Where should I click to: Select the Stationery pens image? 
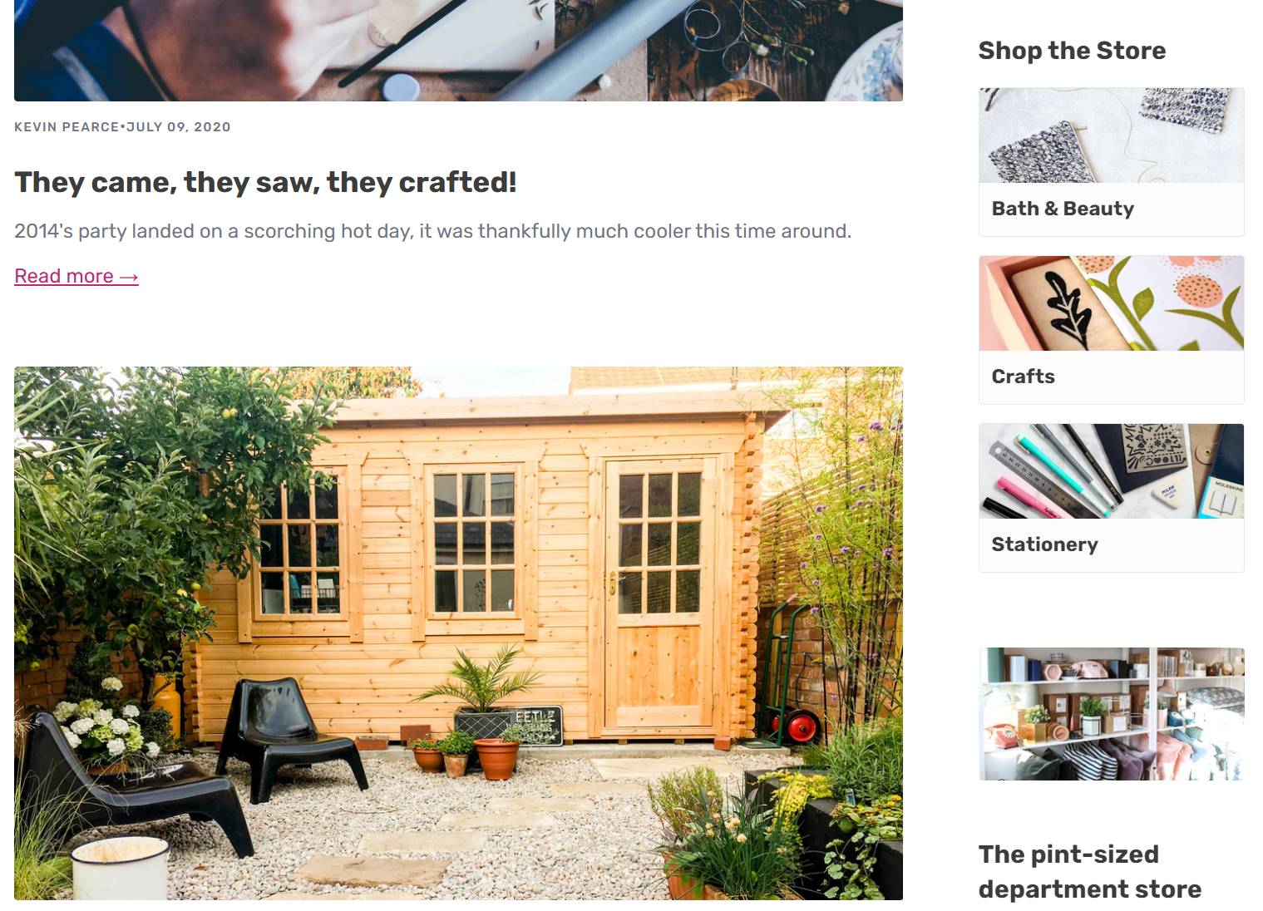tap(1111, 471)
